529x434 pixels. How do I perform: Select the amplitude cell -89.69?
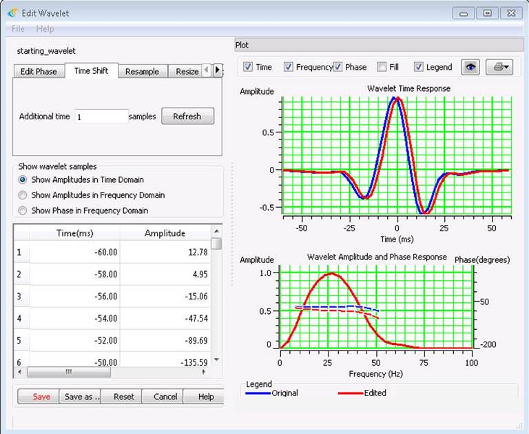click(x=165, y=340)
